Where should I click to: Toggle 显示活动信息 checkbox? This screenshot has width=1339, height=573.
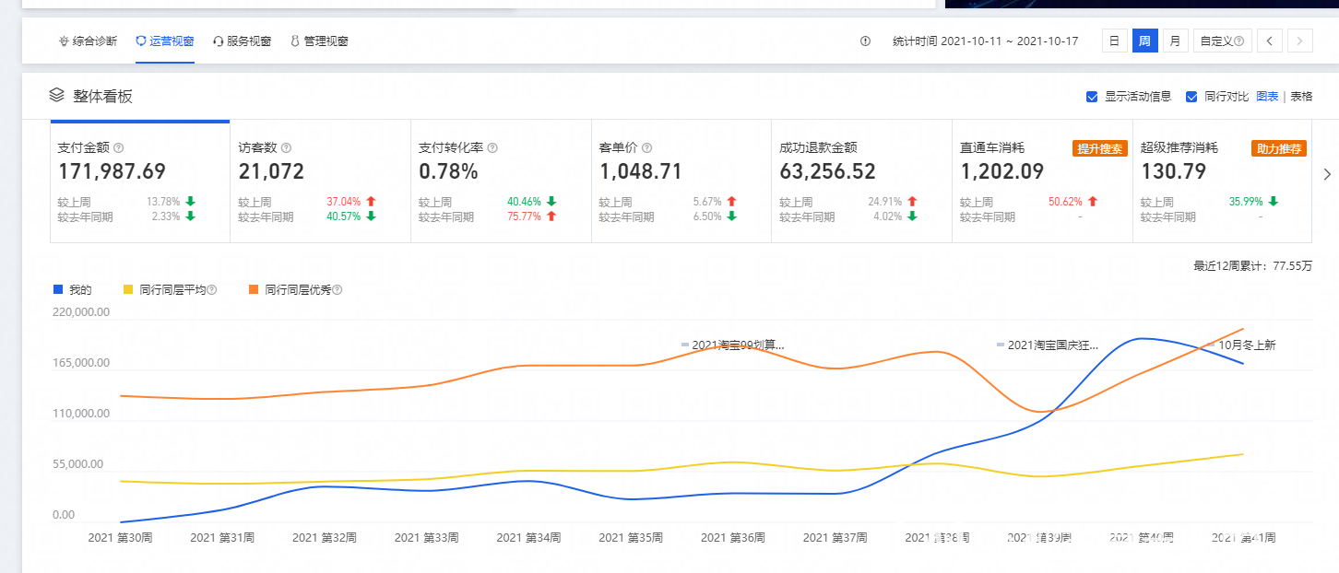tap(1092, 97)
